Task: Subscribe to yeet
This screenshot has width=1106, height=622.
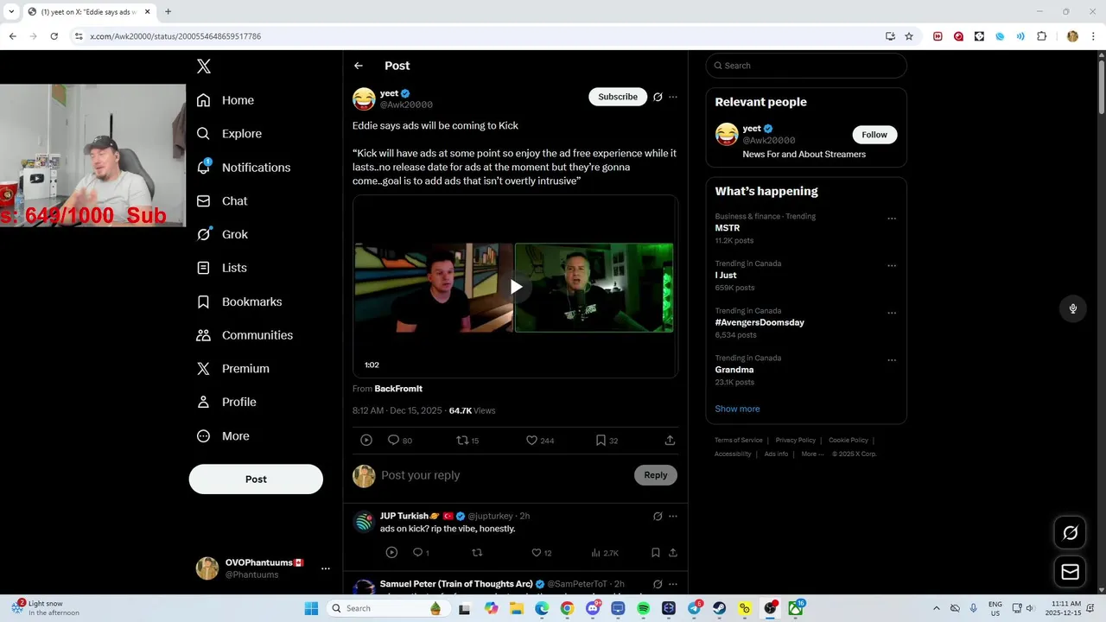Action: pos(618,97)
